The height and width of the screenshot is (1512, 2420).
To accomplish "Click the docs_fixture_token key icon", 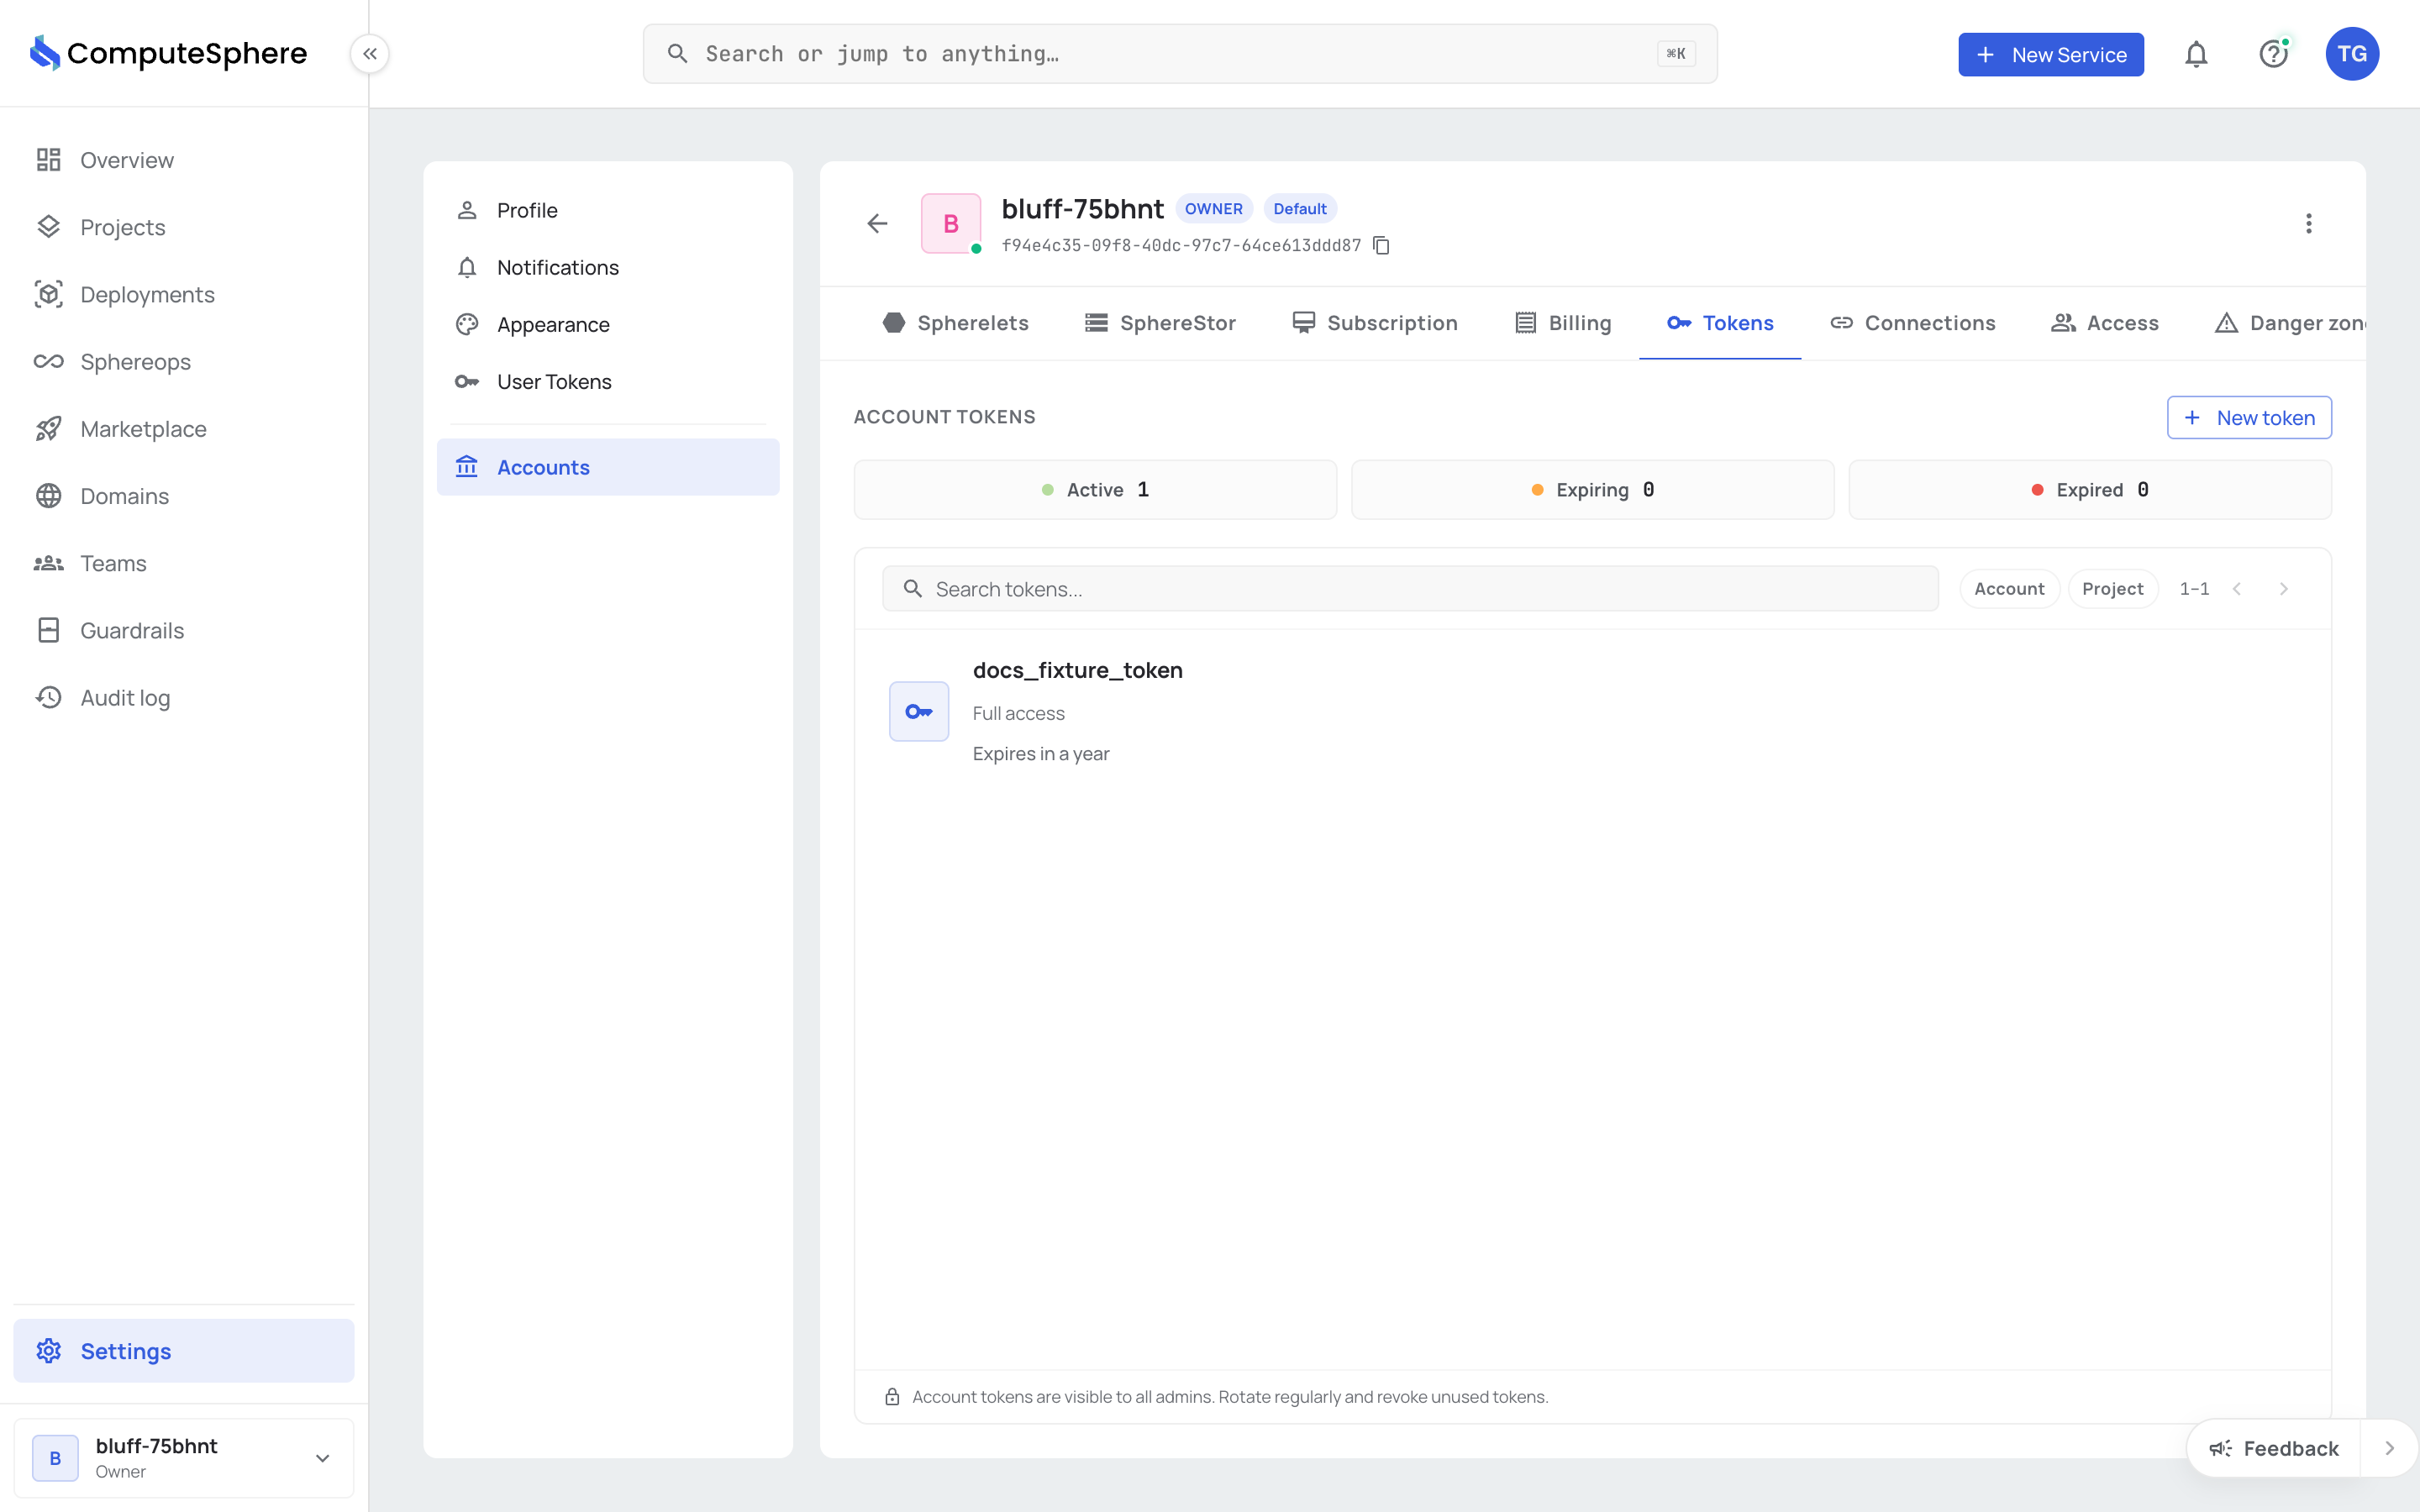I will (x=918, y=711).
